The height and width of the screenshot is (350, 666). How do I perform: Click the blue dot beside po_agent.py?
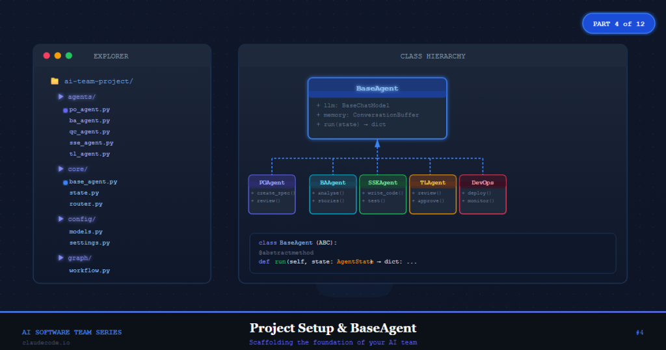(66, 111)
